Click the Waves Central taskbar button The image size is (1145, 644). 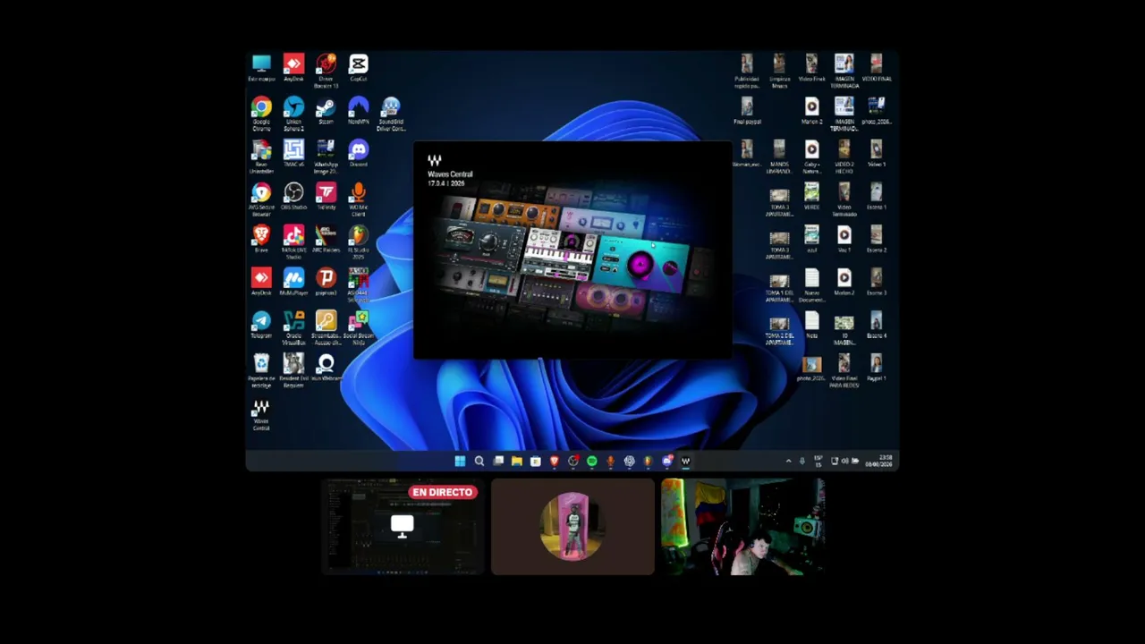point(685,462)
